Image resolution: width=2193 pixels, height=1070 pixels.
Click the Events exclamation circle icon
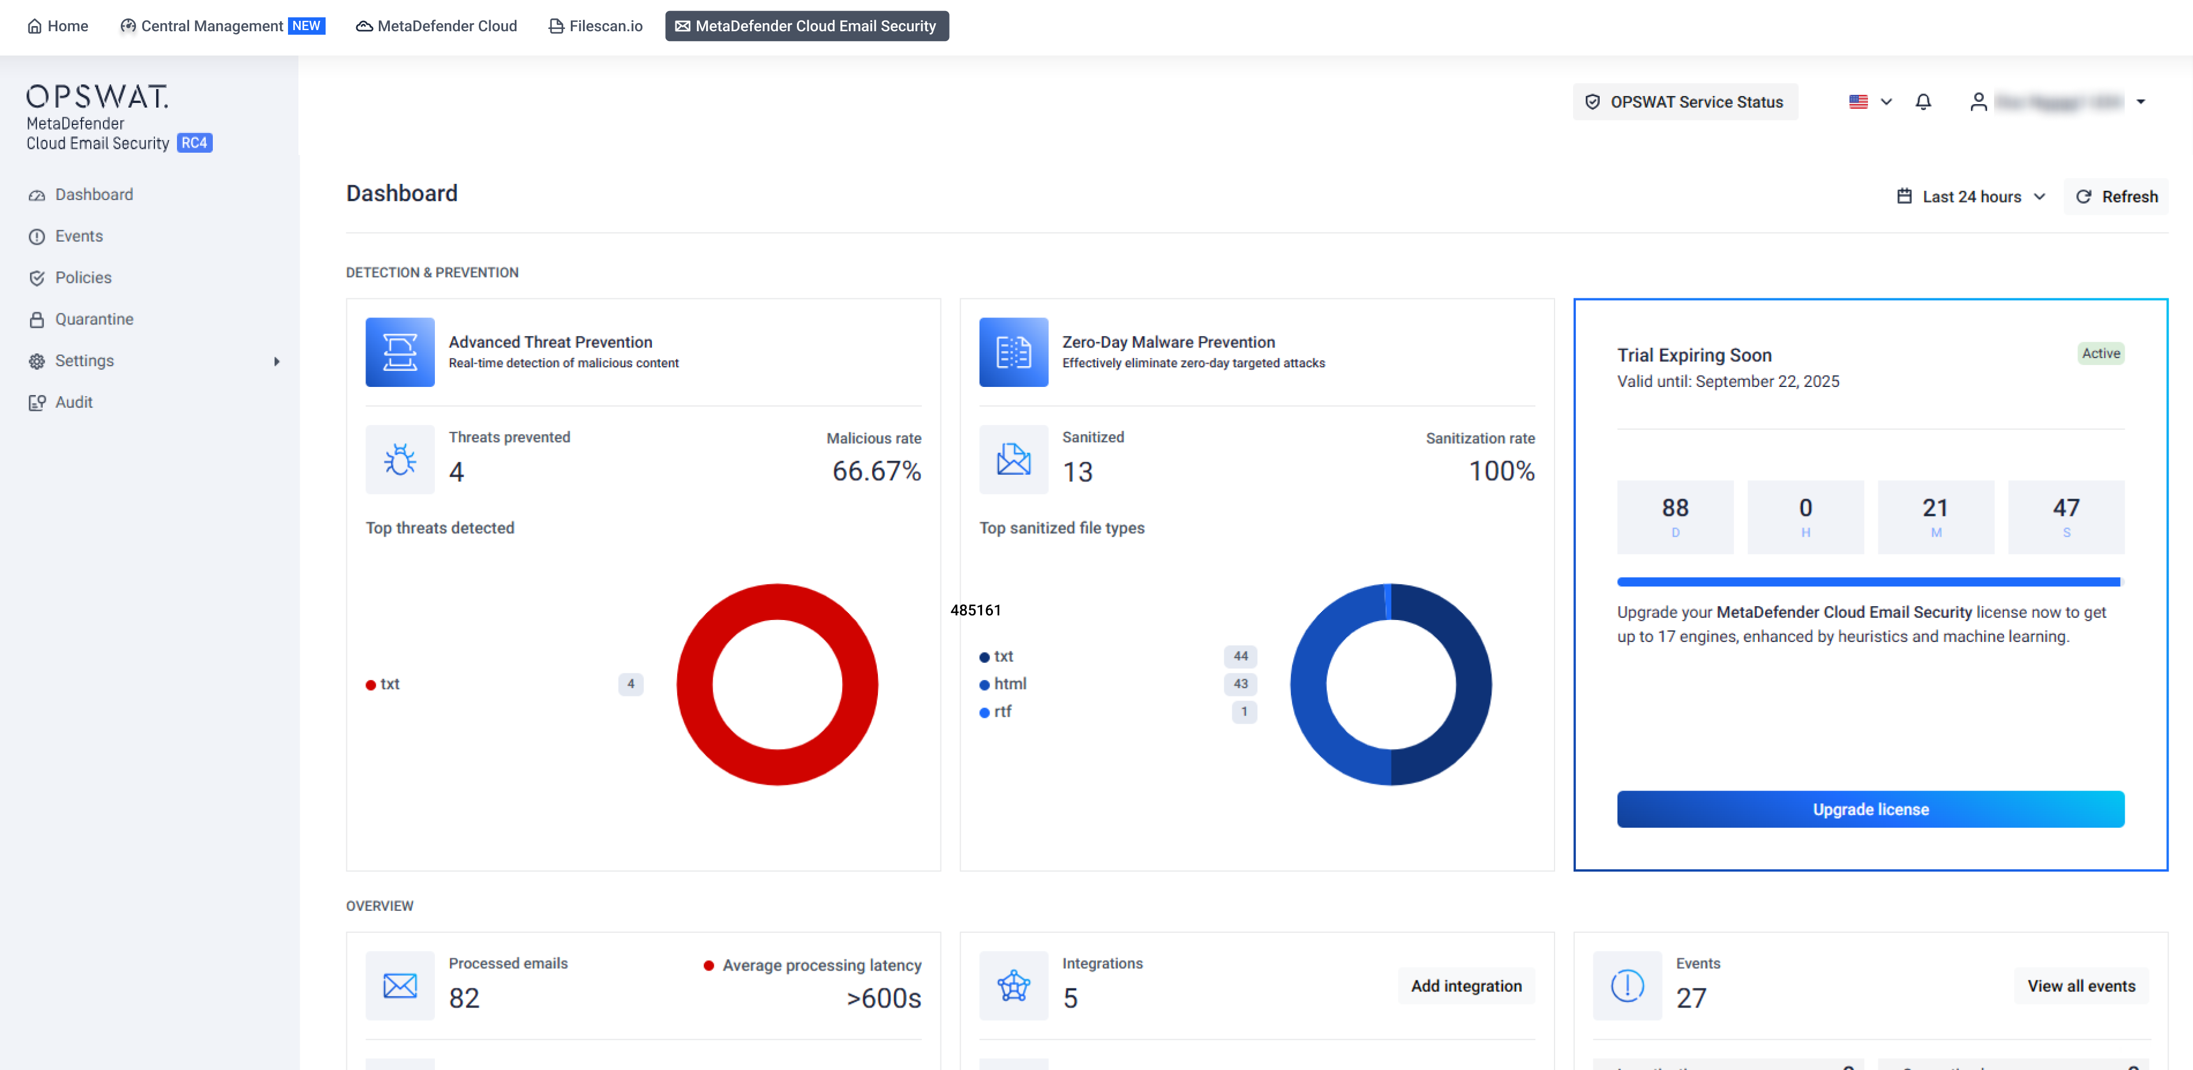click(1626, 986)
